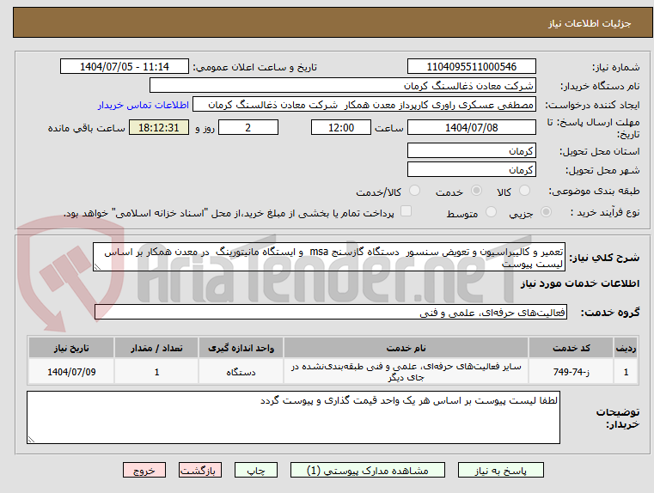Click the quantity cell showing 1
This screenshot has width=654, height=493.
coord(156,372)
